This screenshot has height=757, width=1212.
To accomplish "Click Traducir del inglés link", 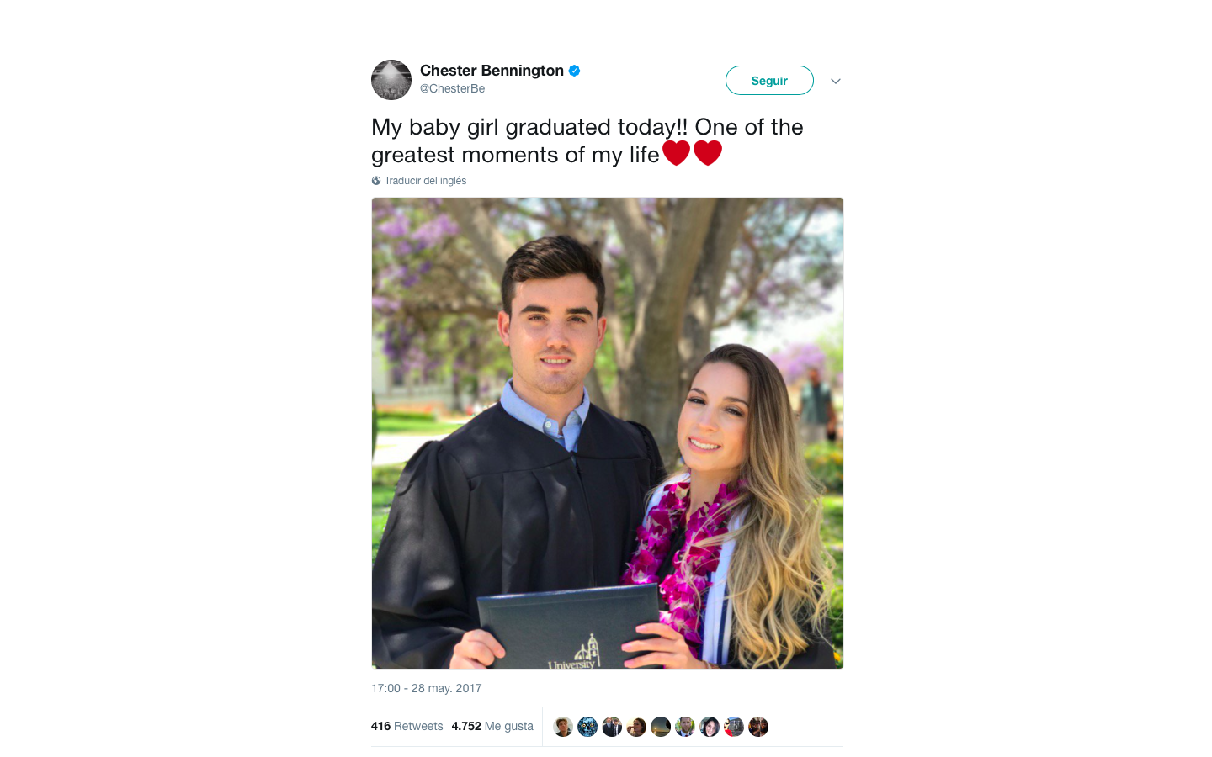I will pos(425,181).
